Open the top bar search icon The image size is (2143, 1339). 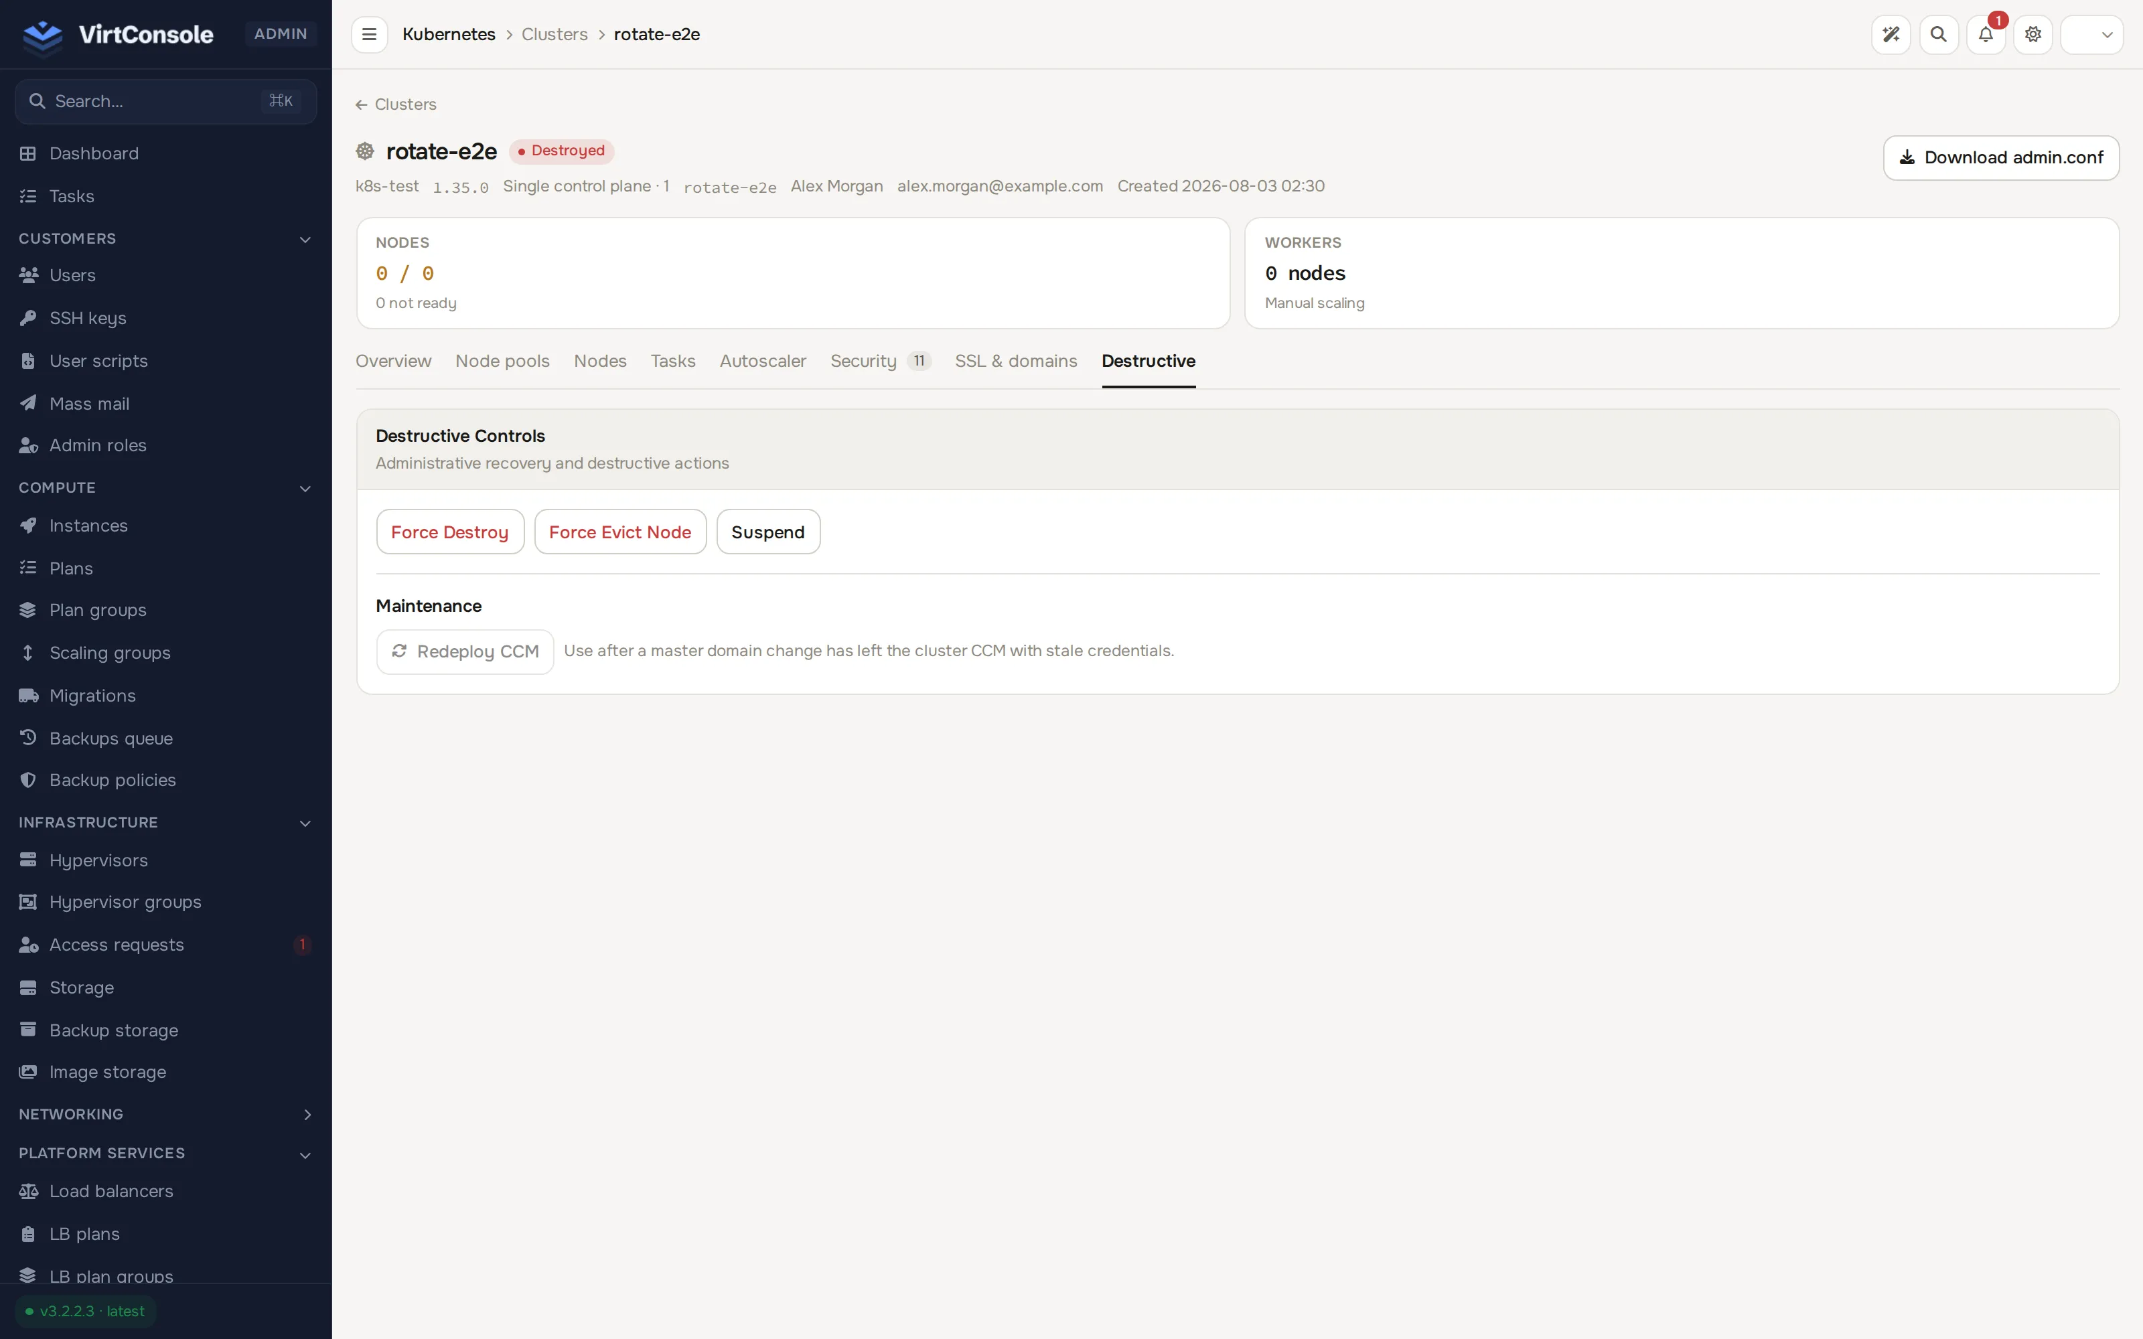[1939, 35]
